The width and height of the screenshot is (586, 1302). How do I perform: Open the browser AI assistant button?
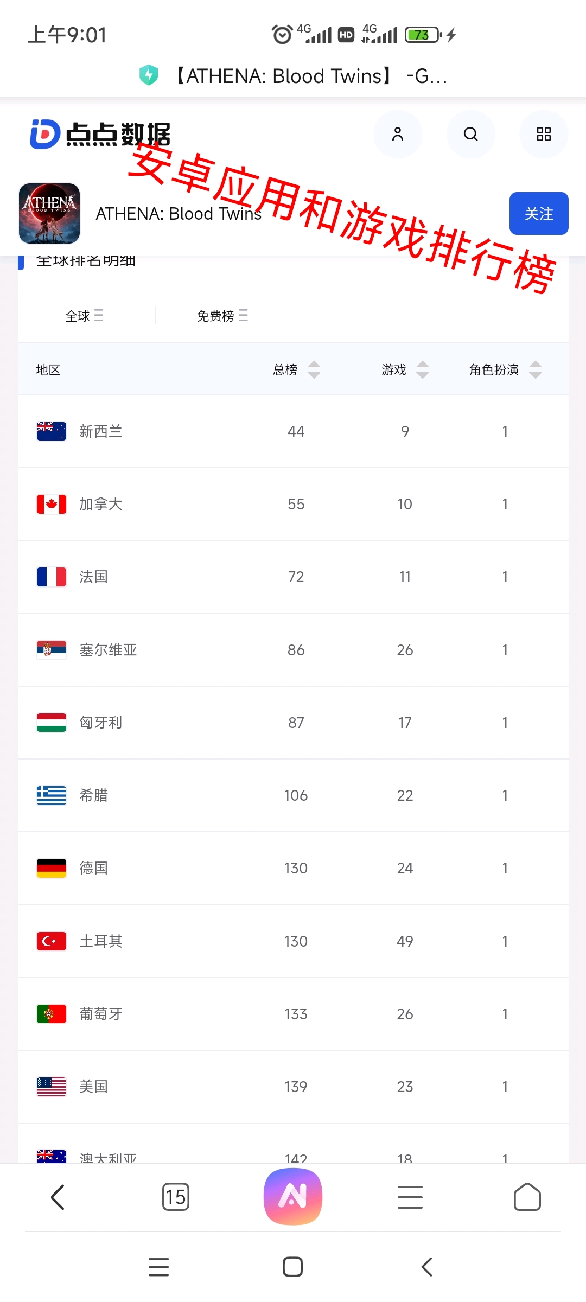(x=293, y=1196)
